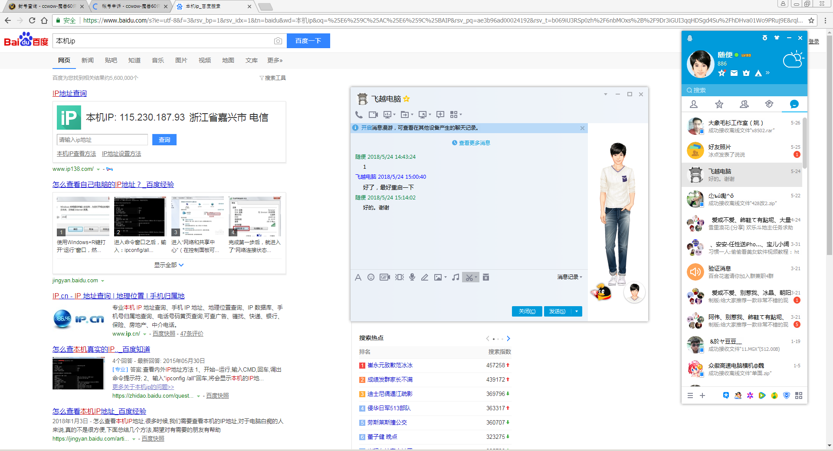Open the send file dropdown arrow in chat
Image resolution: width=833 pixels, height=451 pixels.
click(x=412, y=114)
